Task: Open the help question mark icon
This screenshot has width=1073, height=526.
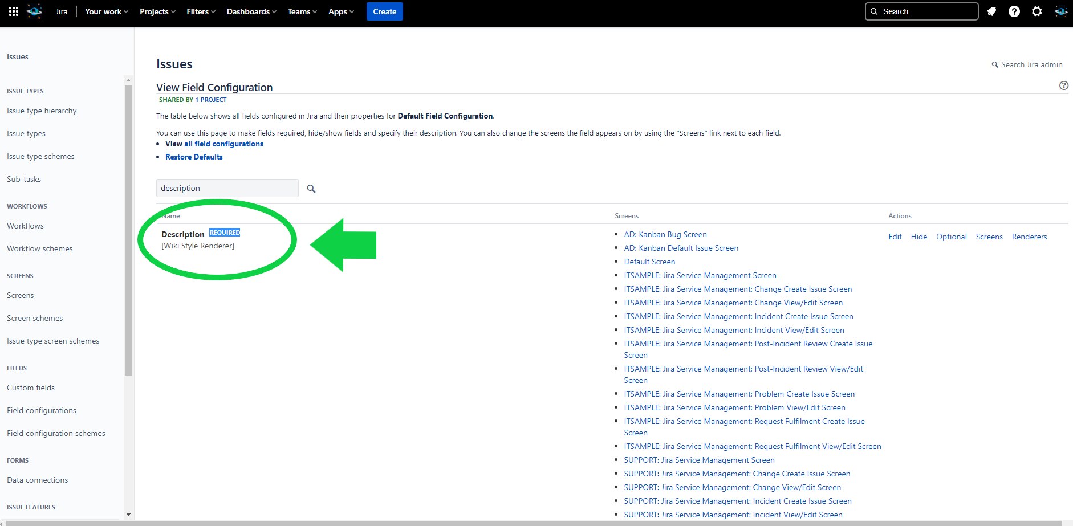Action: [1014, 11]
